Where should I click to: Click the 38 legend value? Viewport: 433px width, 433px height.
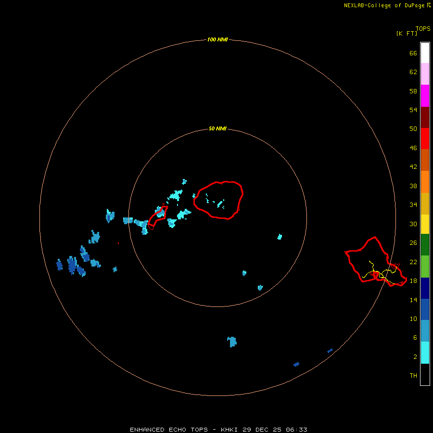click(x=413, y=186)
